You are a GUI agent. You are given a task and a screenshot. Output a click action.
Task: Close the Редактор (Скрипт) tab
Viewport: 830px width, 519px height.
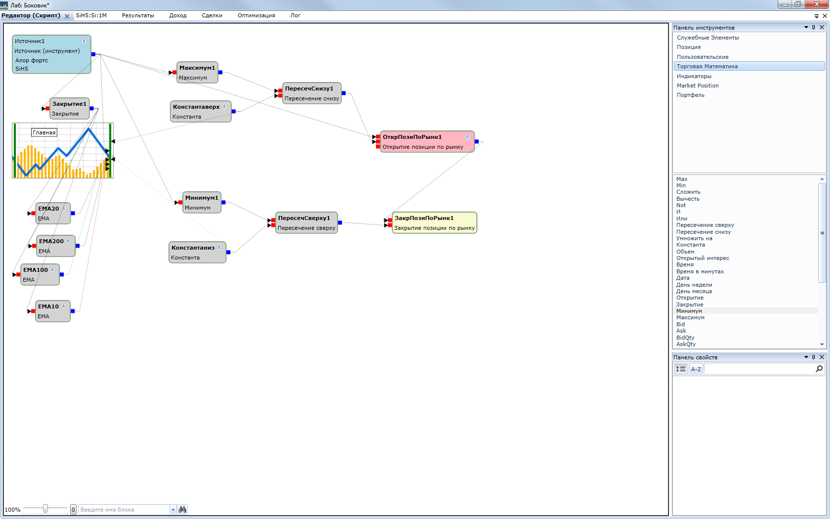click(x=67, y=16)
